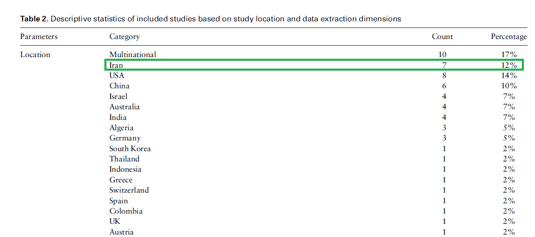Viewport: 535px width, 237px height.
Task: Click the Table 2 caption title
Action: (x=210, y=18)
